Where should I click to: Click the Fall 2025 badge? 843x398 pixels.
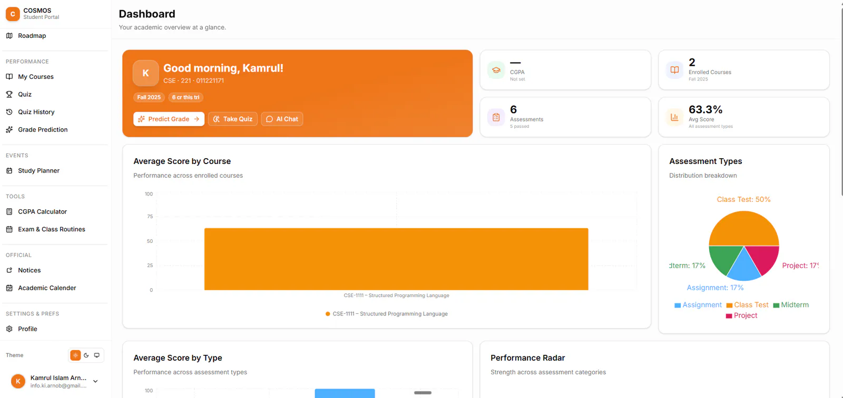[149, 97]
